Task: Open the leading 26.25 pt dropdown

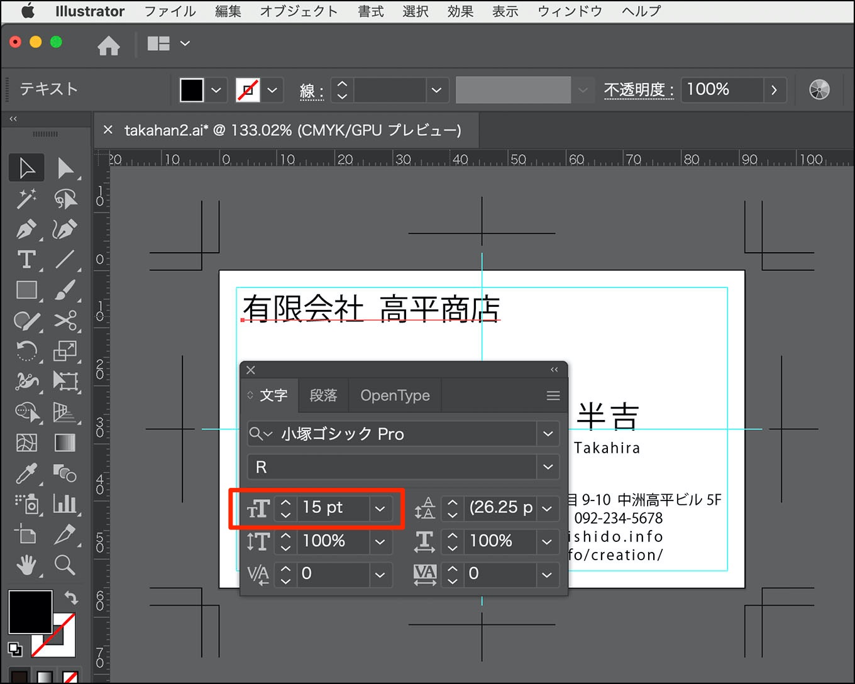Action: pyautogui.click(x=547, y=508)
